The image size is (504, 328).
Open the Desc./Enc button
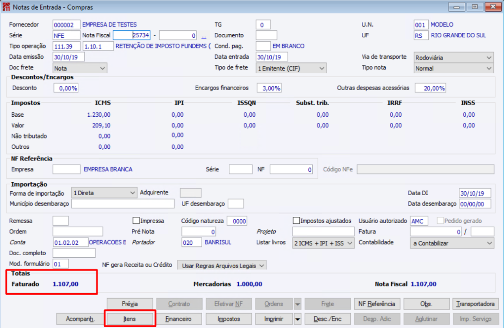(327, 319)
